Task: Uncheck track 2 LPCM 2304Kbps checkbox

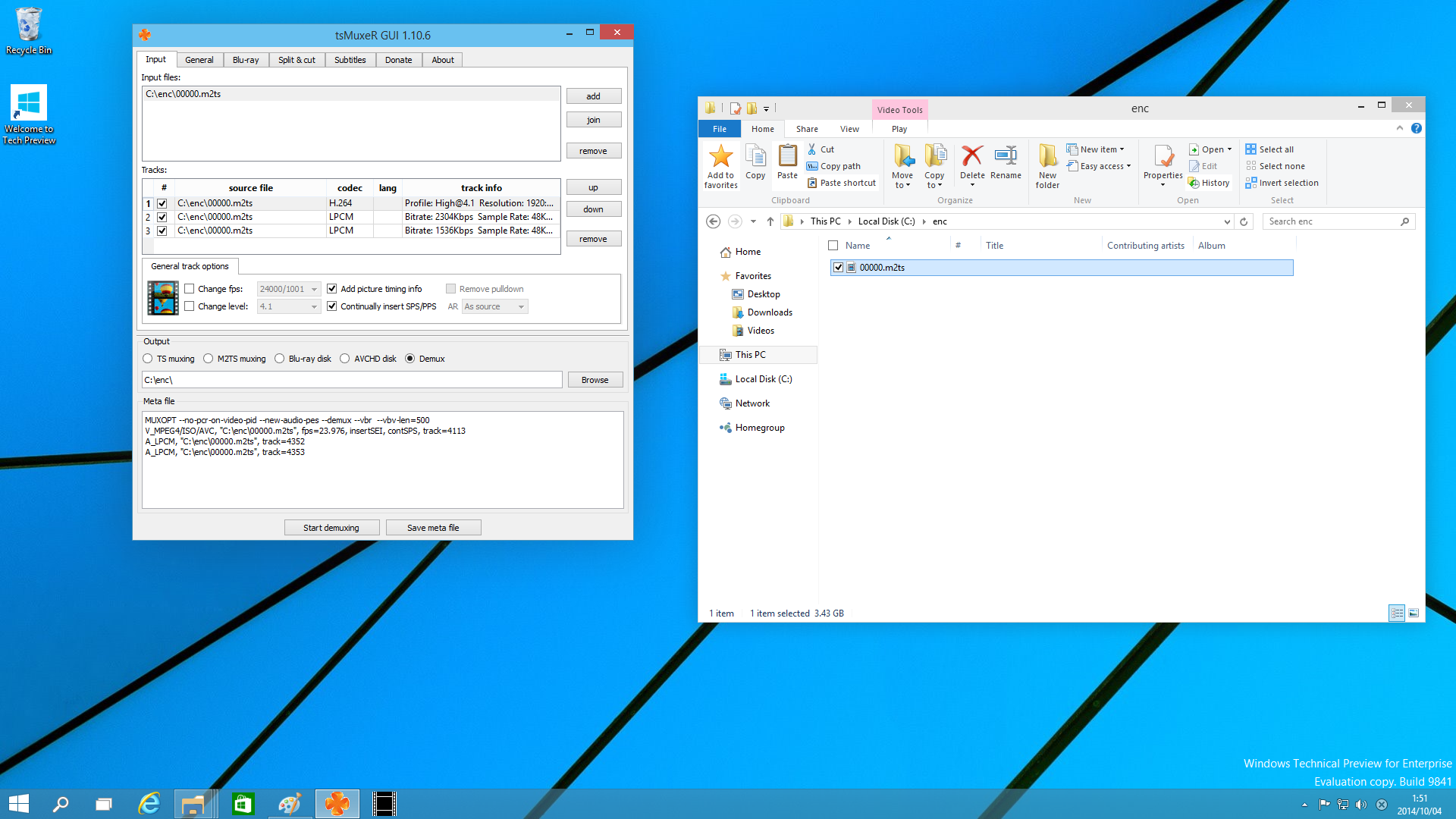Action: pos(162,217)
